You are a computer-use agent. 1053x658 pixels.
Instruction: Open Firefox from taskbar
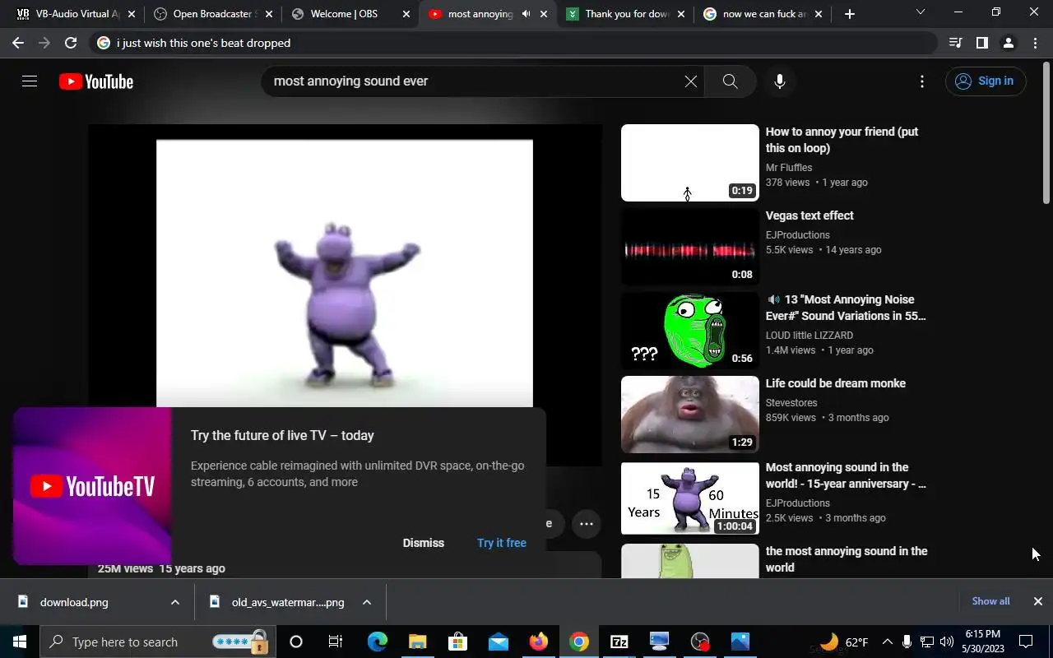(x=538, y=642)
